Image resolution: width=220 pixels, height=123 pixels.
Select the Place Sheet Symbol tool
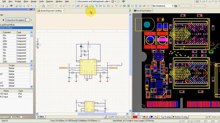[124, 6]
